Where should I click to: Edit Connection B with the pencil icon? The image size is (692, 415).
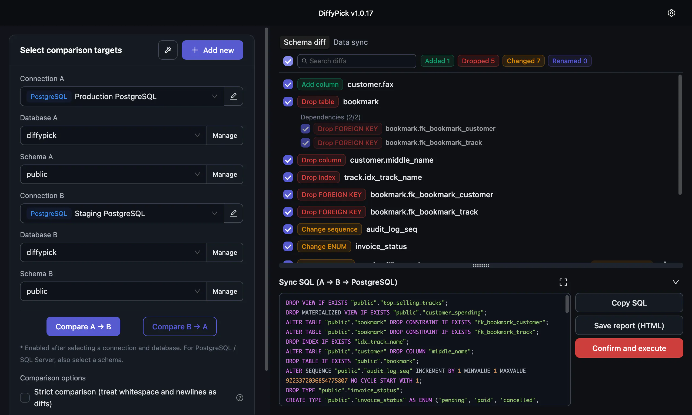coord(234,213)
